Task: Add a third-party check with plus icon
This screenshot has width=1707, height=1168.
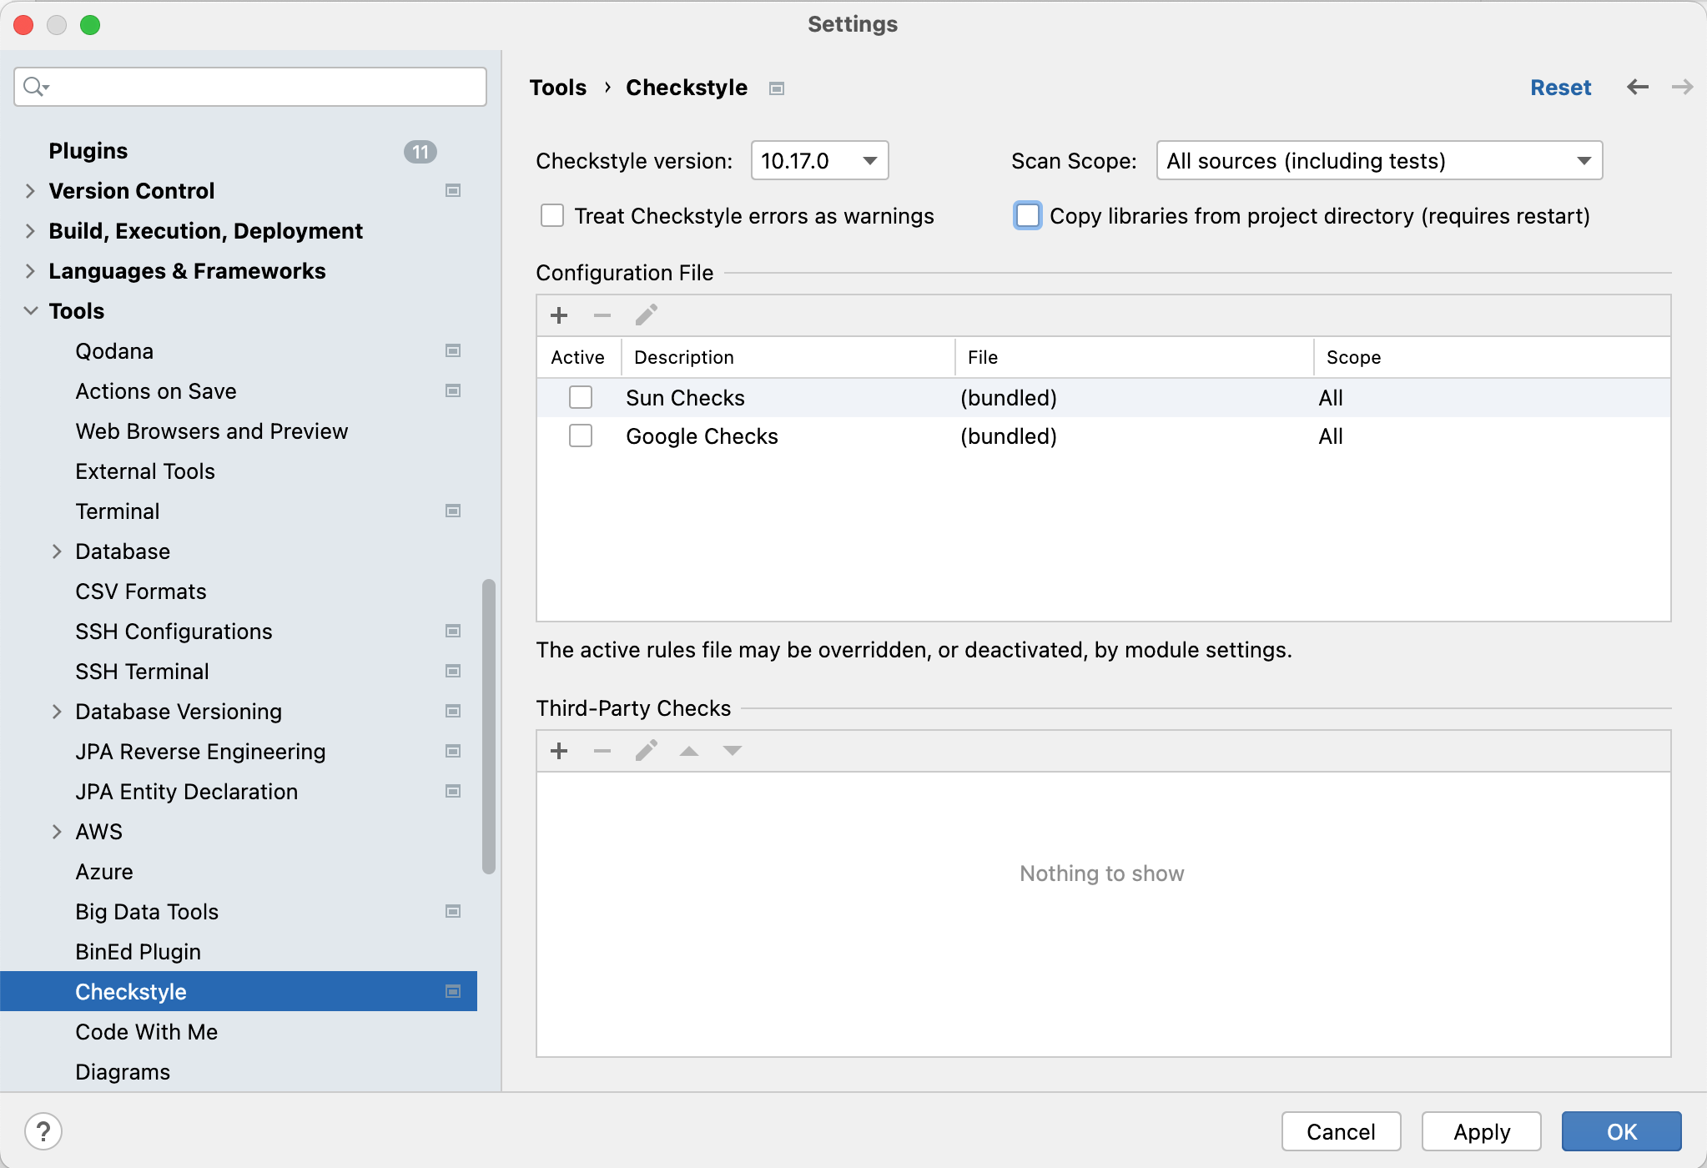Action: (559, 751)
